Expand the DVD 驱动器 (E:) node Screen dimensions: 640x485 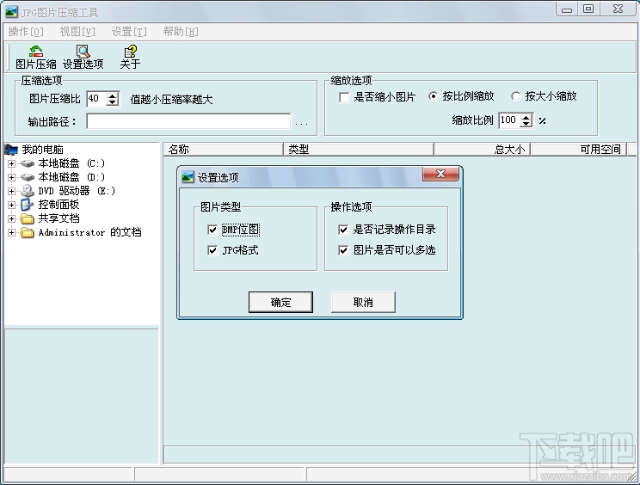click(11, 191)
